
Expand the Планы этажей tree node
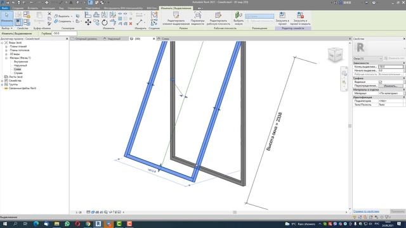pyautogui.click(x=6, y=46)
